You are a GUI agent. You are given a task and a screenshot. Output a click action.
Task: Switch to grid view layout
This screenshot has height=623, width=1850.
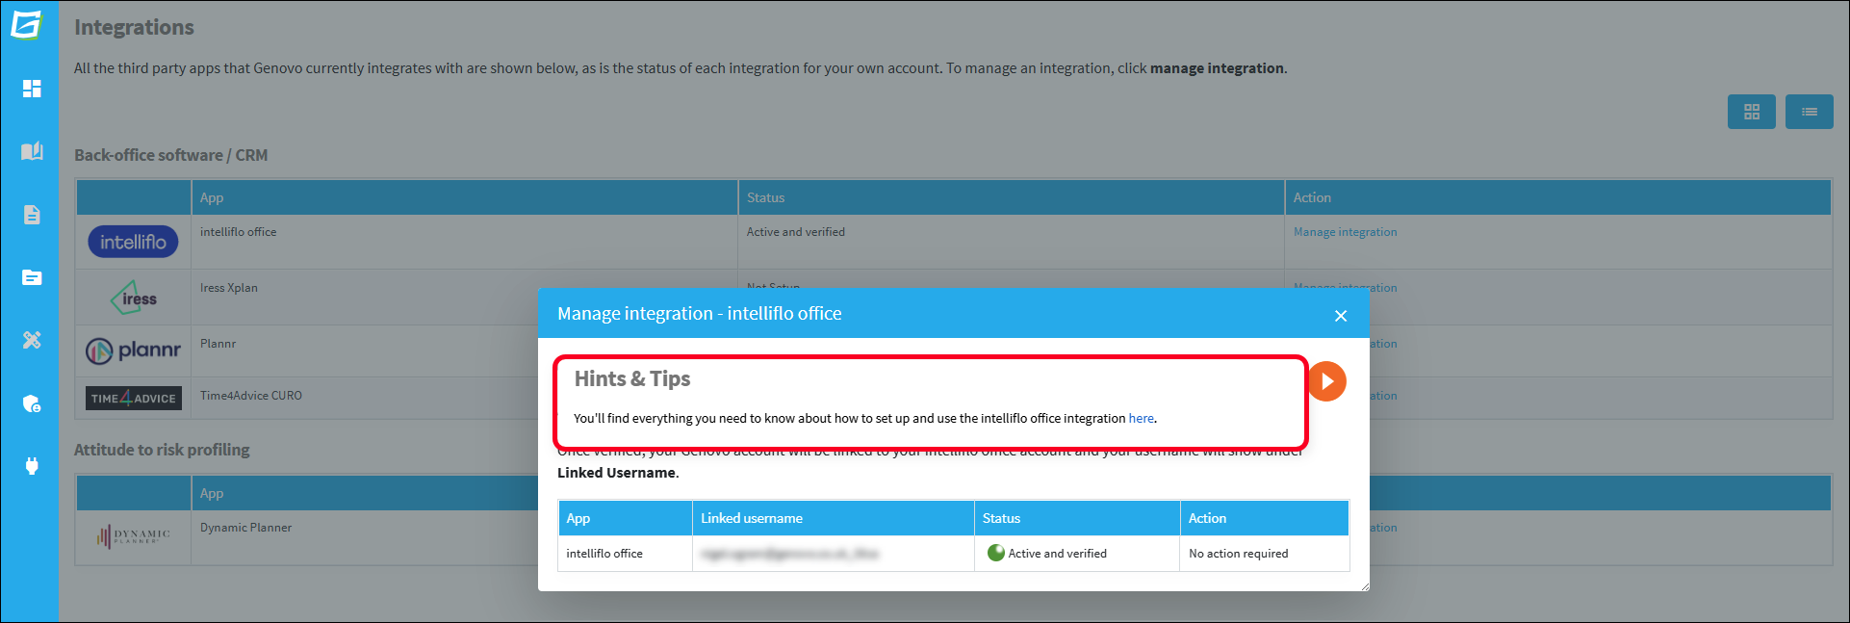[x=1751, y=112]
